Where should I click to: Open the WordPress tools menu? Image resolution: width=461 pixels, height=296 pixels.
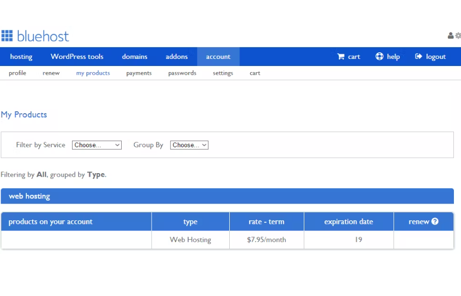click(x=77, y=56)
